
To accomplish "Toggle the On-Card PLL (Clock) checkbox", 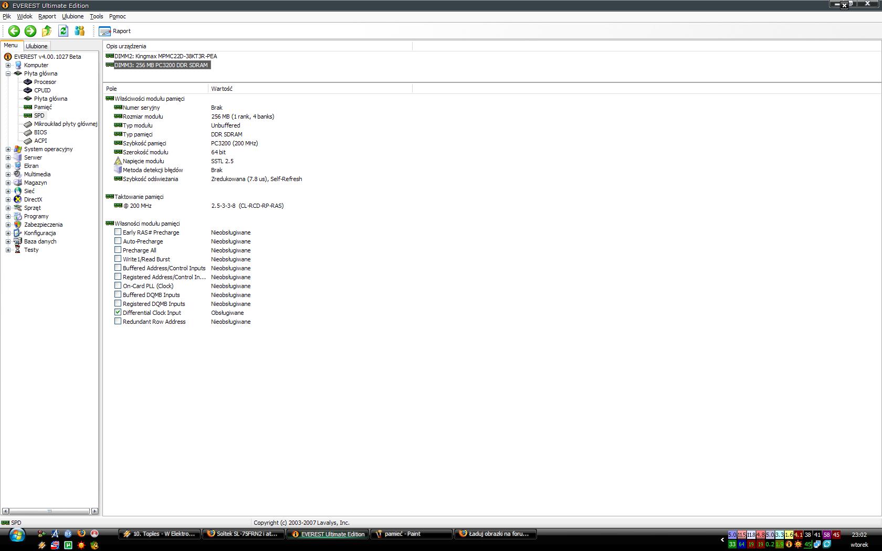I will [118, 285].
